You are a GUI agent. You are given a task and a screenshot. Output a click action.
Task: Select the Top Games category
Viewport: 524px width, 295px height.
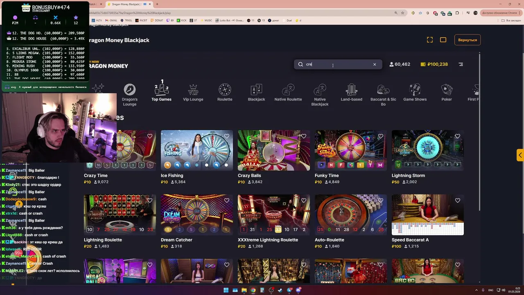161,91
